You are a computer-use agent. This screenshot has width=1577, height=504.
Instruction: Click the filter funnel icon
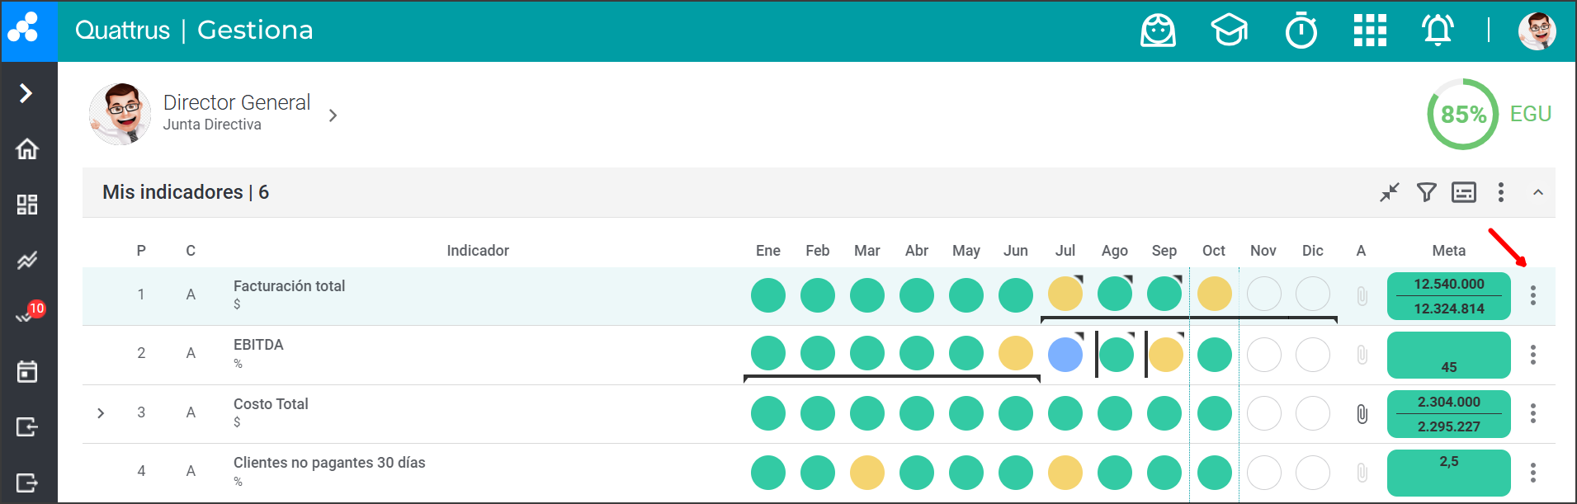click(1426, 192)
